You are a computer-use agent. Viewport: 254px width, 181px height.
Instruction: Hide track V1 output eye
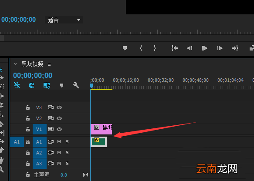click(x=59, y=129)
